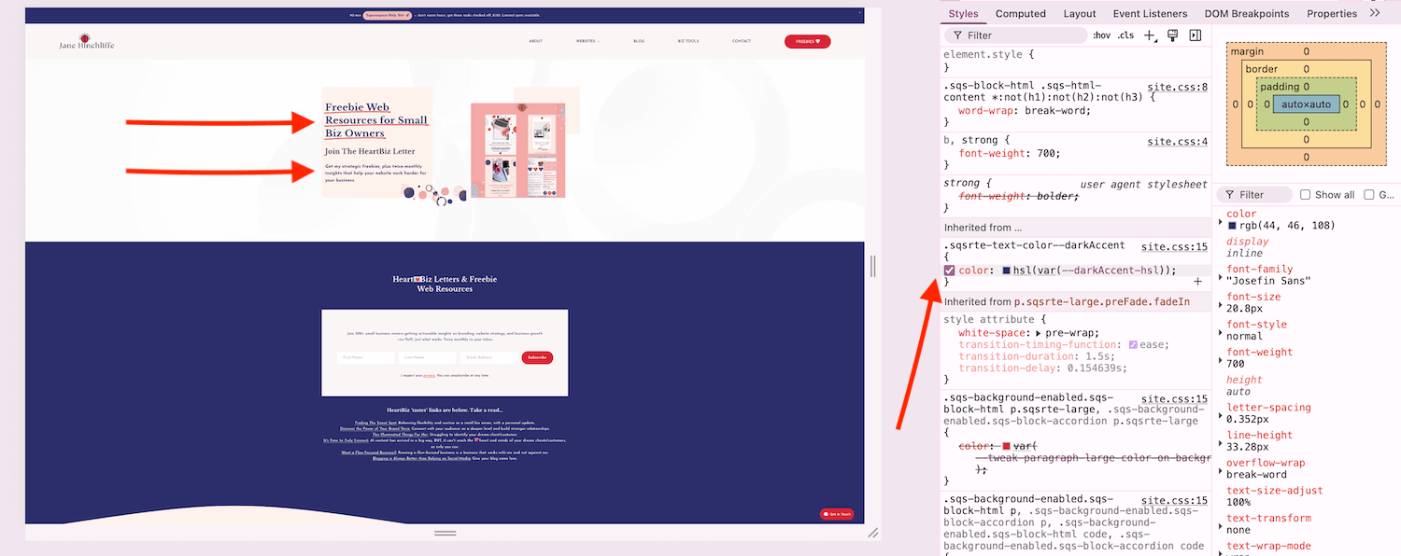Expand the font-family Josefin Sans property
This screenshot has width=1401, height=556.
(x=1222, y=280)
